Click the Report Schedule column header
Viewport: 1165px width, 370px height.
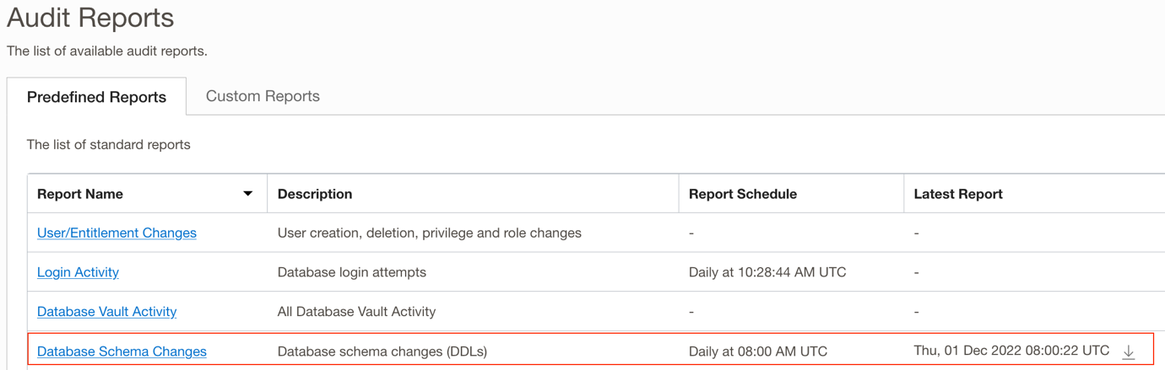point(743,194)
